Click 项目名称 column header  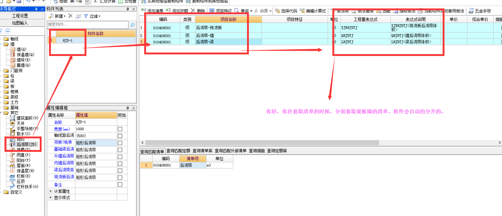click(x=228, y=19)
